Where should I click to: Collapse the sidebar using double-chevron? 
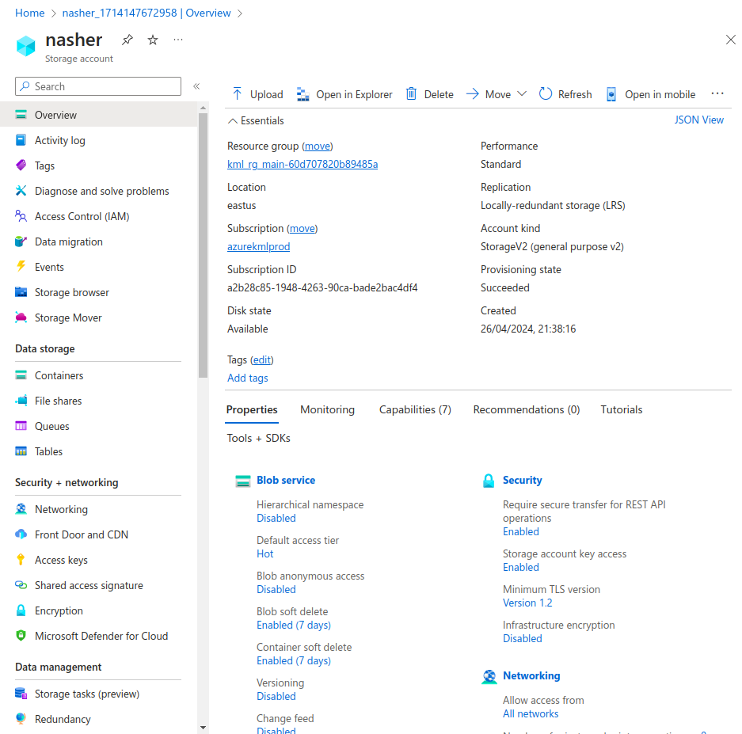pyautogui.click(x=196, y=86)
